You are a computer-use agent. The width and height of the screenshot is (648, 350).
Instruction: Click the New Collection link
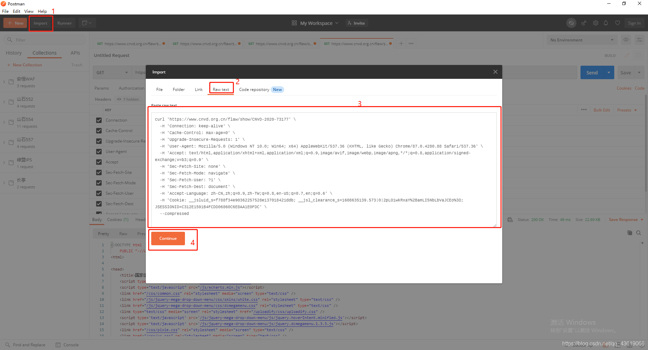(25, 65)
